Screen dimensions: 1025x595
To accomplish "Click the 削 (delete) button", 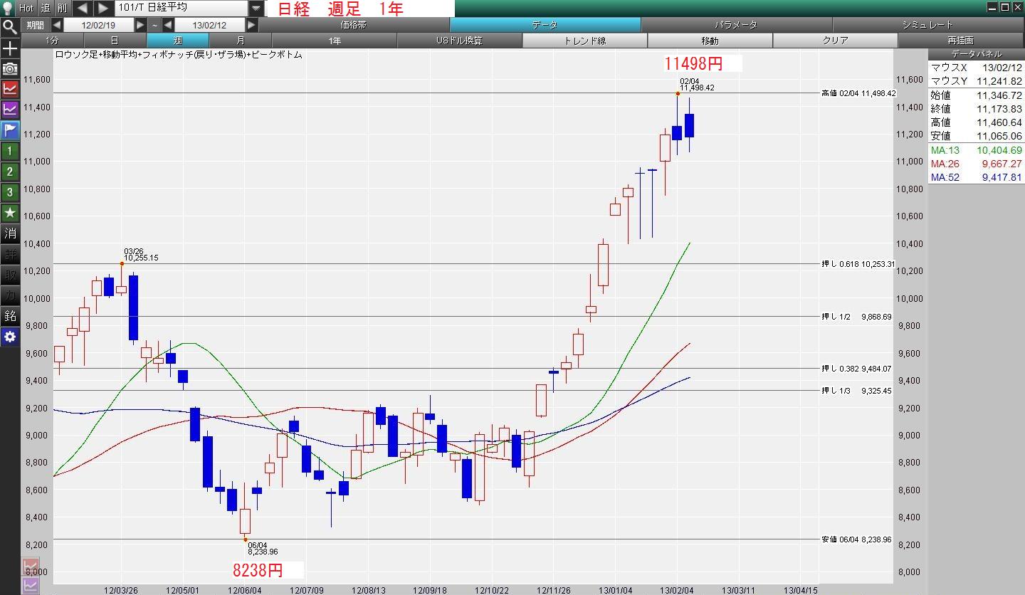I will pyautogui.click(x=63, y=8).
